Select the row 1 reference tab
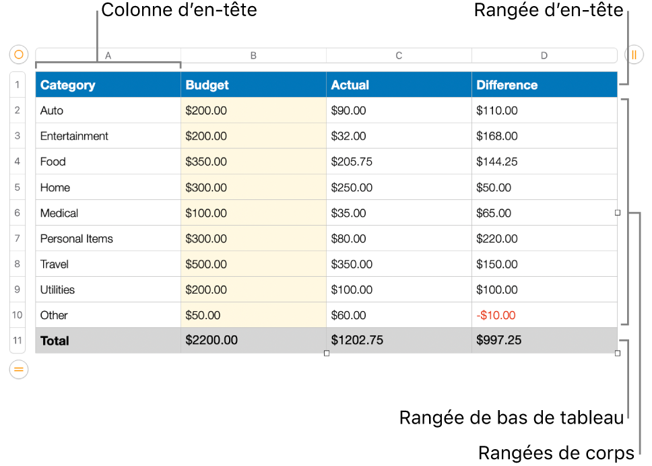Screen dimensions: 652x466 [x=17, y=84]
